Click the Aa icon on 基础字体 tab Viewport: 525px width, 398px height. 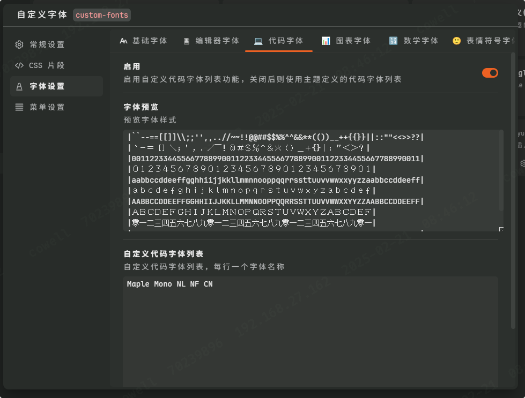(123, 41)
